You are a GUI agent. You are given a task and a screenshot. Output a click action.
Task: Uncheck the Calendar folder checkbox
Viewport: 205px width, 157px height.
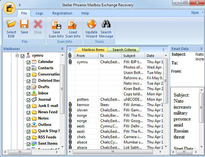29,62
